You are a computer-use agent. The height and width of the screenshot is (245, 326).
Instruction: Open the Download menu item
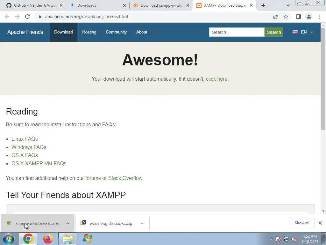(x=63, y=32)
